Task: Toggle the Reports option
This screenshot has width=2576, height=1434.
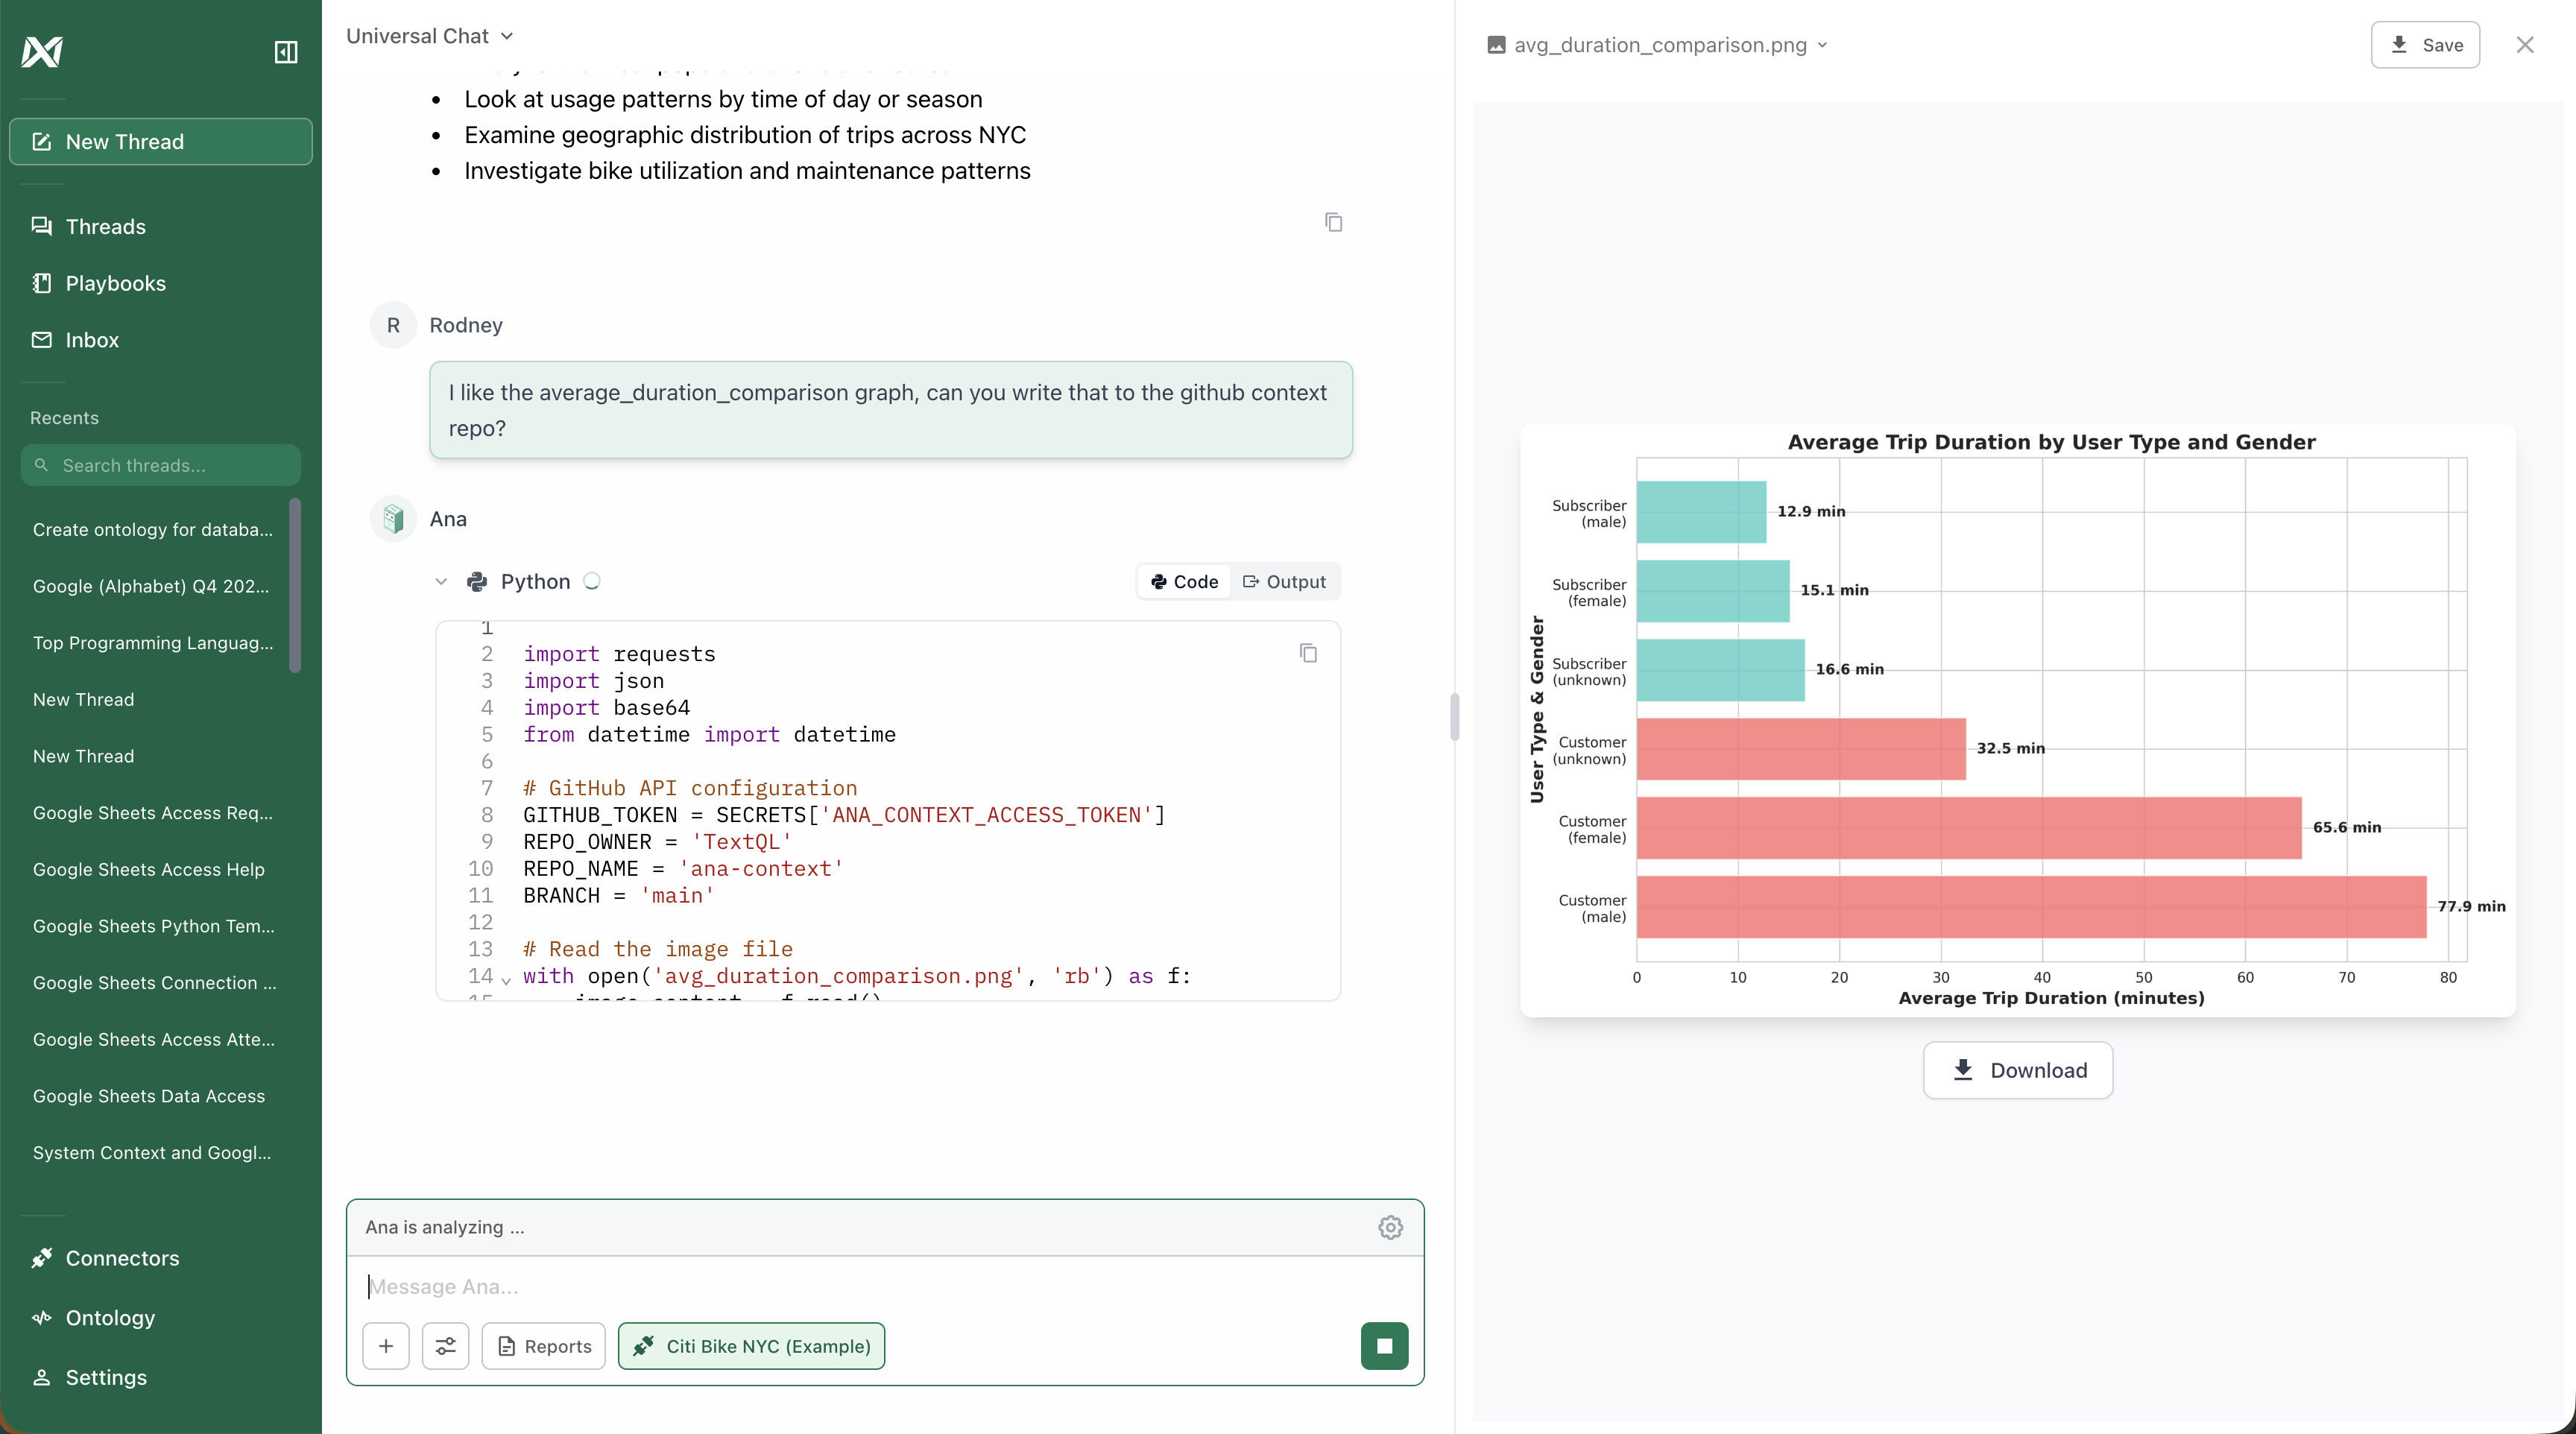Action: pos(544,1346)
